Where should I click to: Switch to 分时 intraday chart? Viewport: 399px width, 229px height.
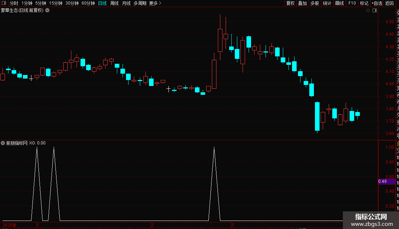(x=14, y=3)
